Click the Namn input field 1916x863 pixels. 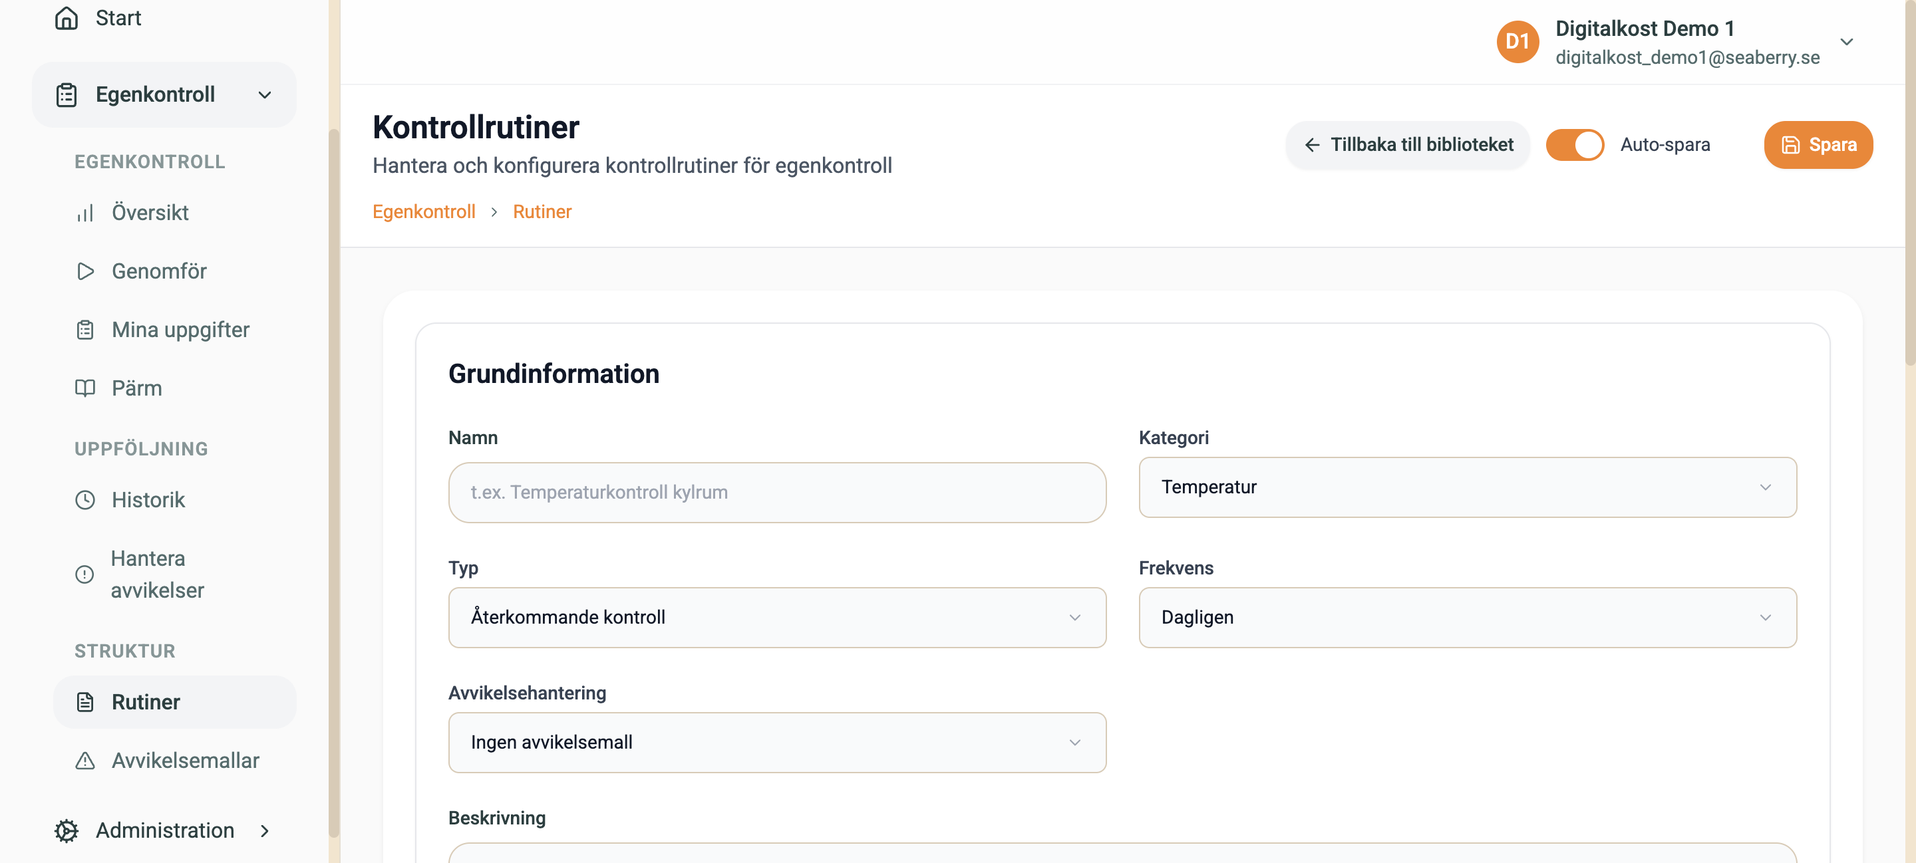click(776, 492)
